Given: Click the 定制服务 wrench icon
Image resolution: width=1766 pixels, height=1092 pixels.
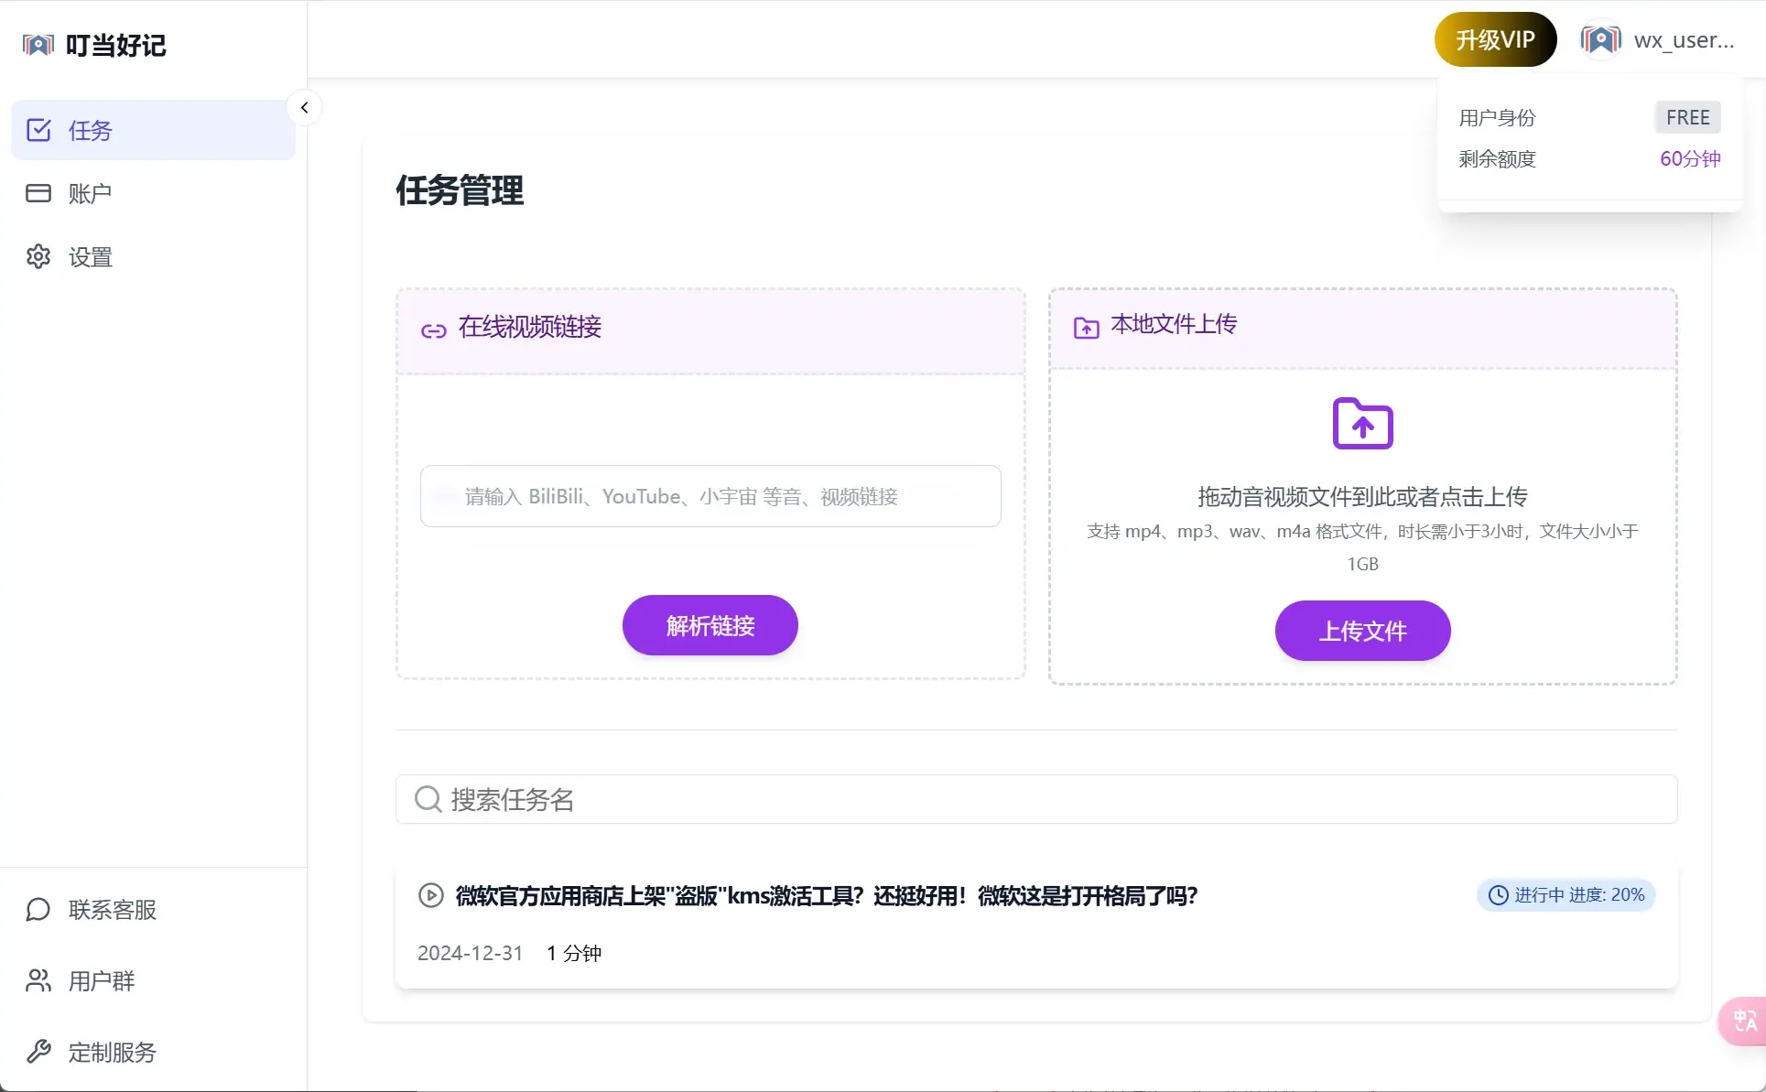Looking at the screenshot, I should click(x=38, y=1052).
